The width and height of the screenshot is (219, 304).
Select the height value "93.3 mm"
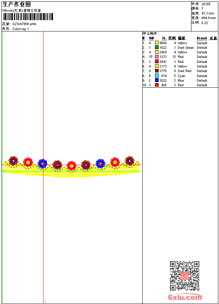coord(208,13)
